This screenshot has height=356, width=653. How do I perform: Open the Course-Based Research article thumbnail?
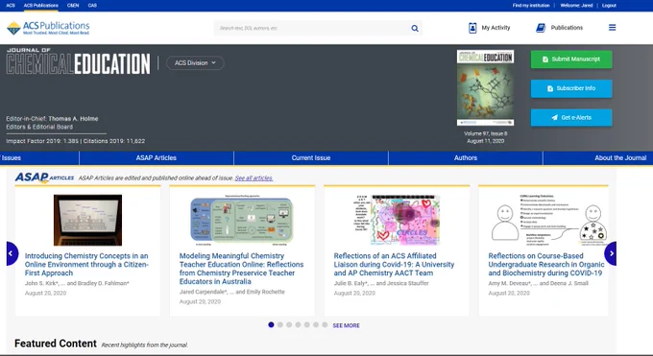pyautogui.click(x=549, y=220)
